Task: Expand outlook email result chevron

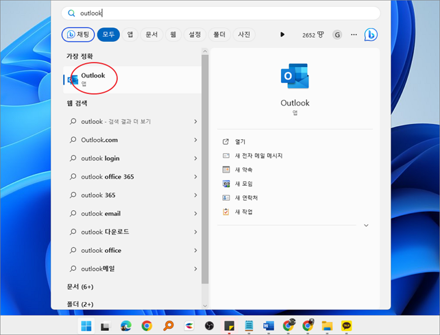Action: pyautogui.click(x=195, y=213)
